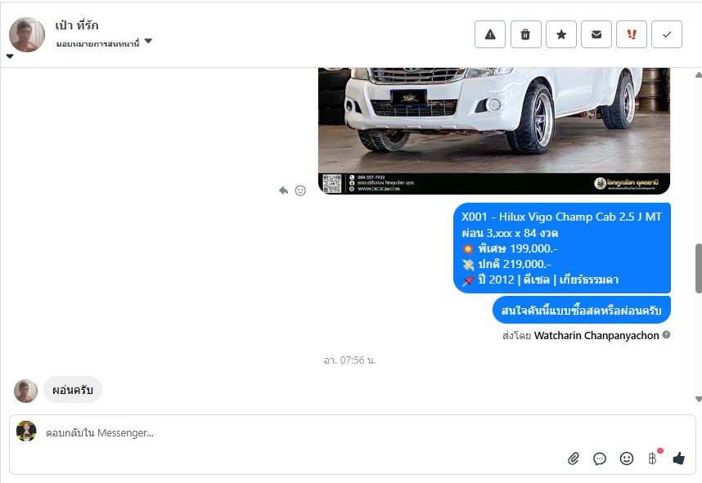Expand arrow below customer profile picture

pyautogui.click(x=10, y=56)
